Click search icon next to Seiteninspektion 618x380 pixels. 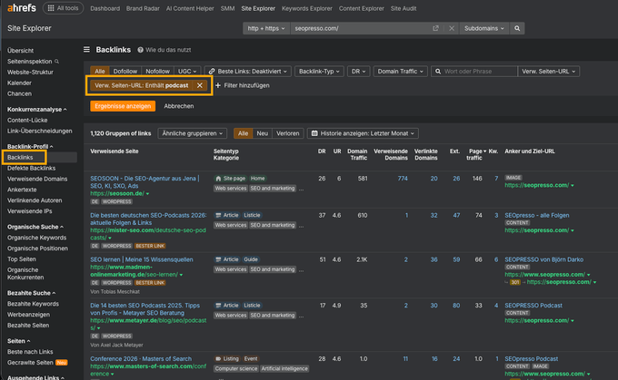(x=56, y=62)
